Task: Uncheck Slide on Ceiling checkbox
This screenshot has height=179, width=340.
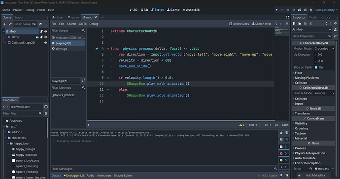Action: [x=316, y=67]
